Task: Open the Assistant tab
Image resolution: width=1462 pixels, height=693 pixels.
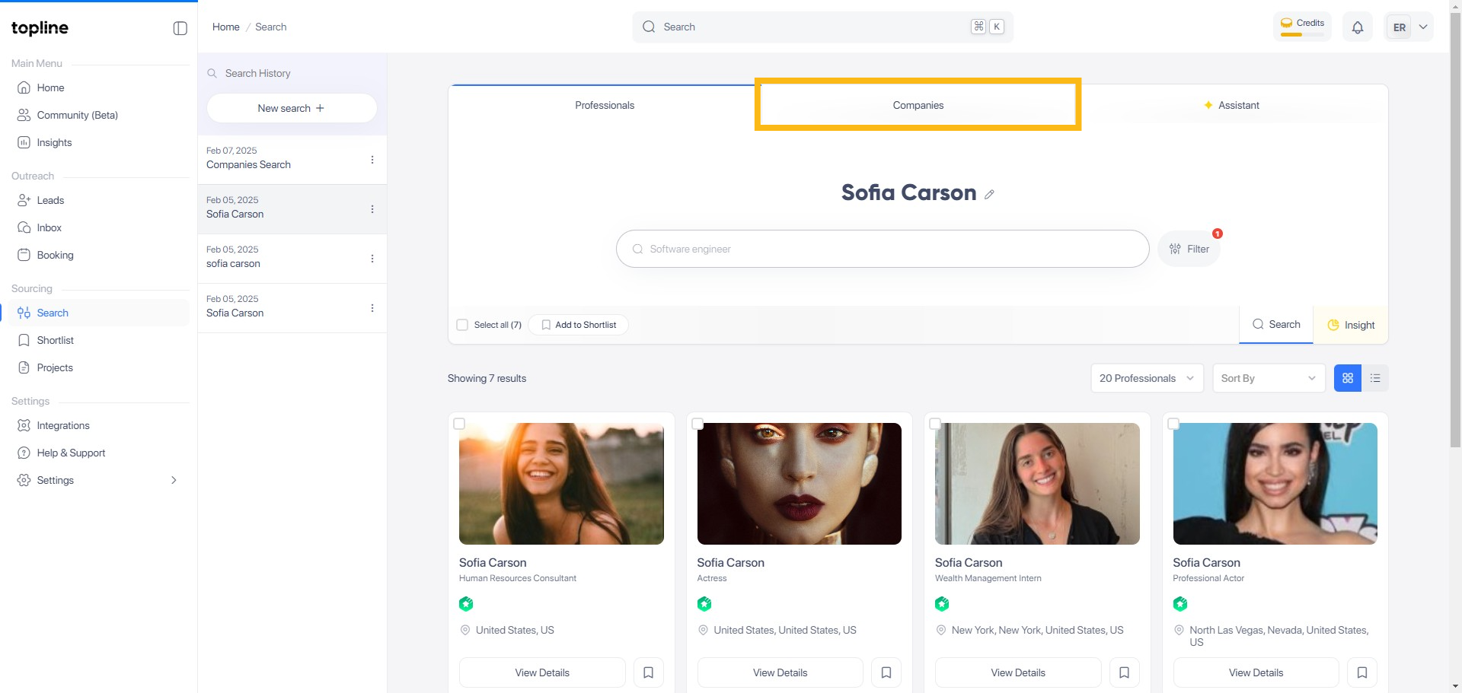Action: 1231,105
